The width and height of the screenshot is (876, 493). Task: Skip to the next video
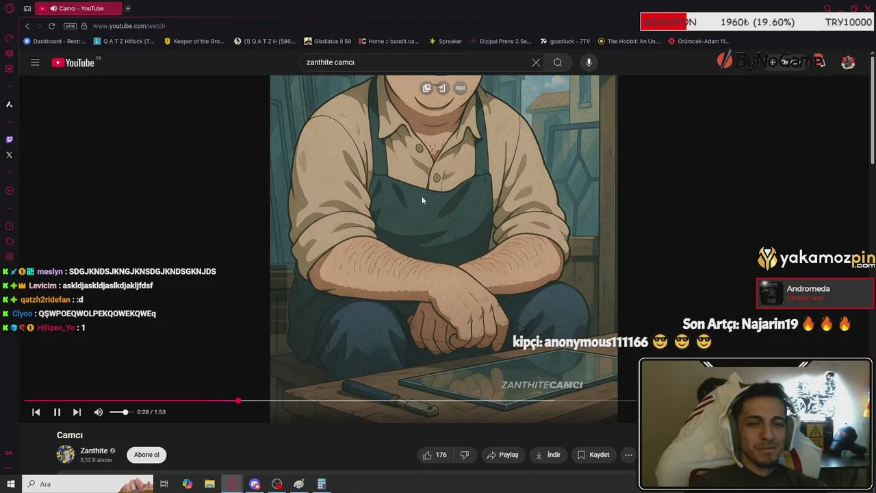(x=77, y=412)
